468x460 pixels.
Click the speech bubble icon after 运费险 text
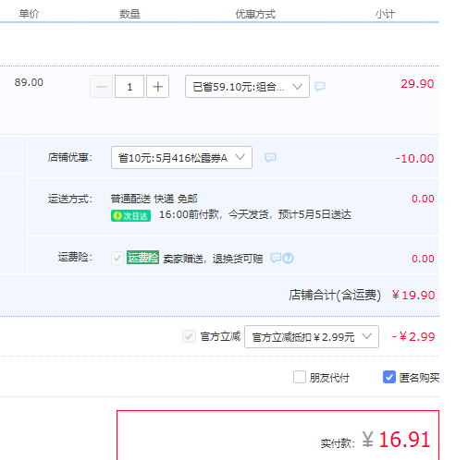click(x=276, y=258)
